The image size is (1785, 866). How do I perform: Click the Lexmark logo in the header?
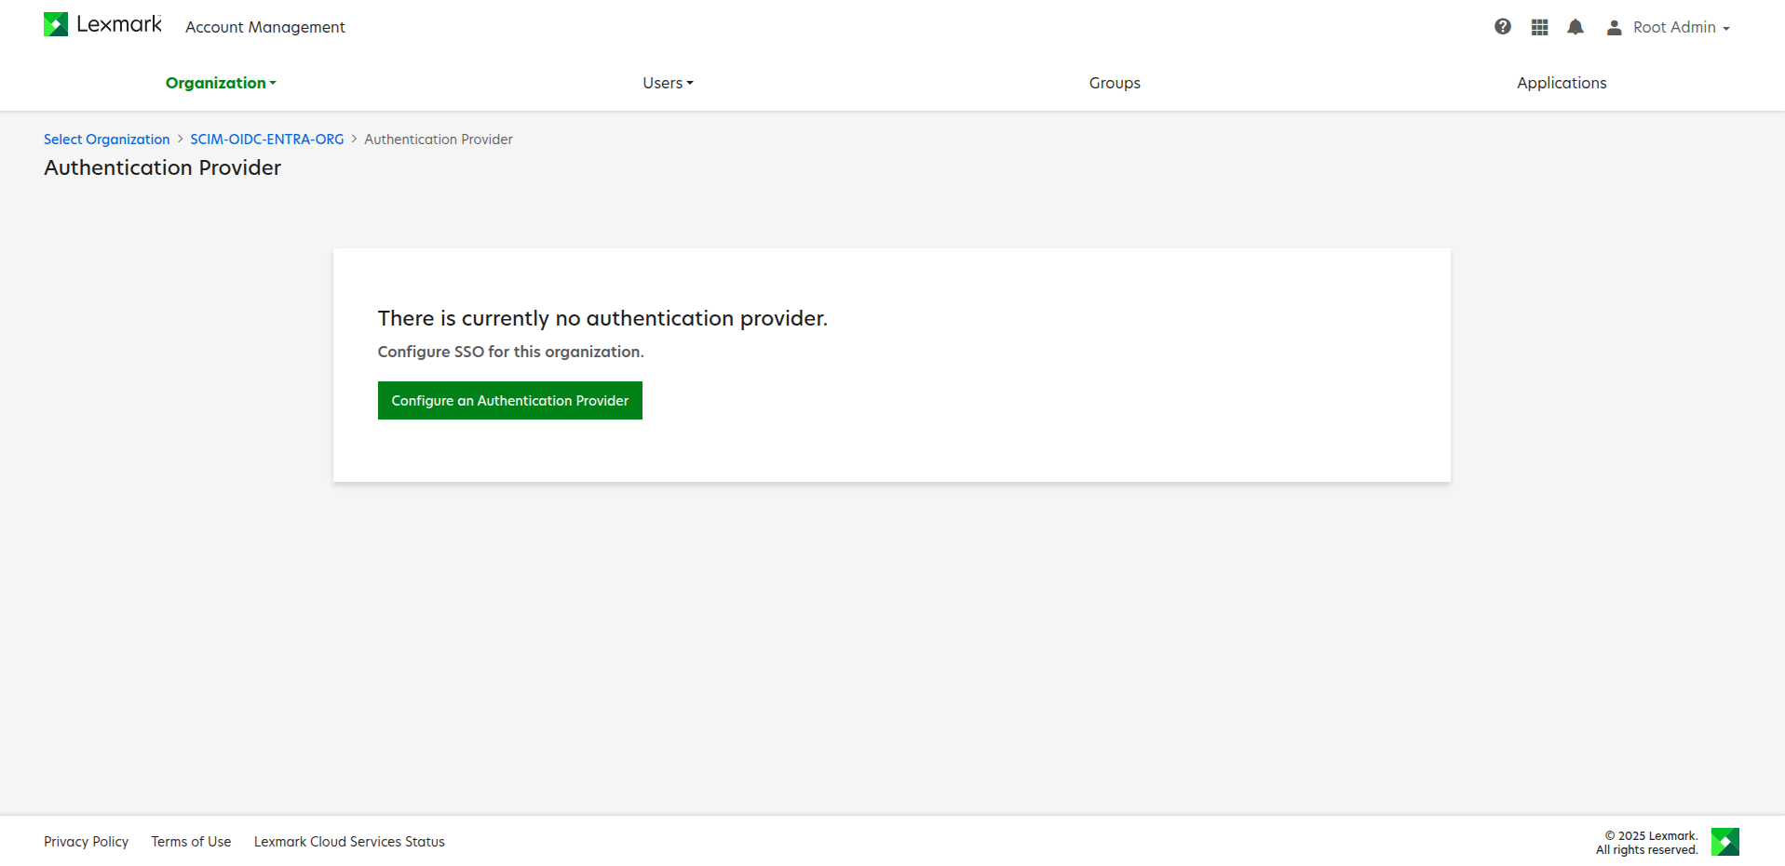point(102,24)
